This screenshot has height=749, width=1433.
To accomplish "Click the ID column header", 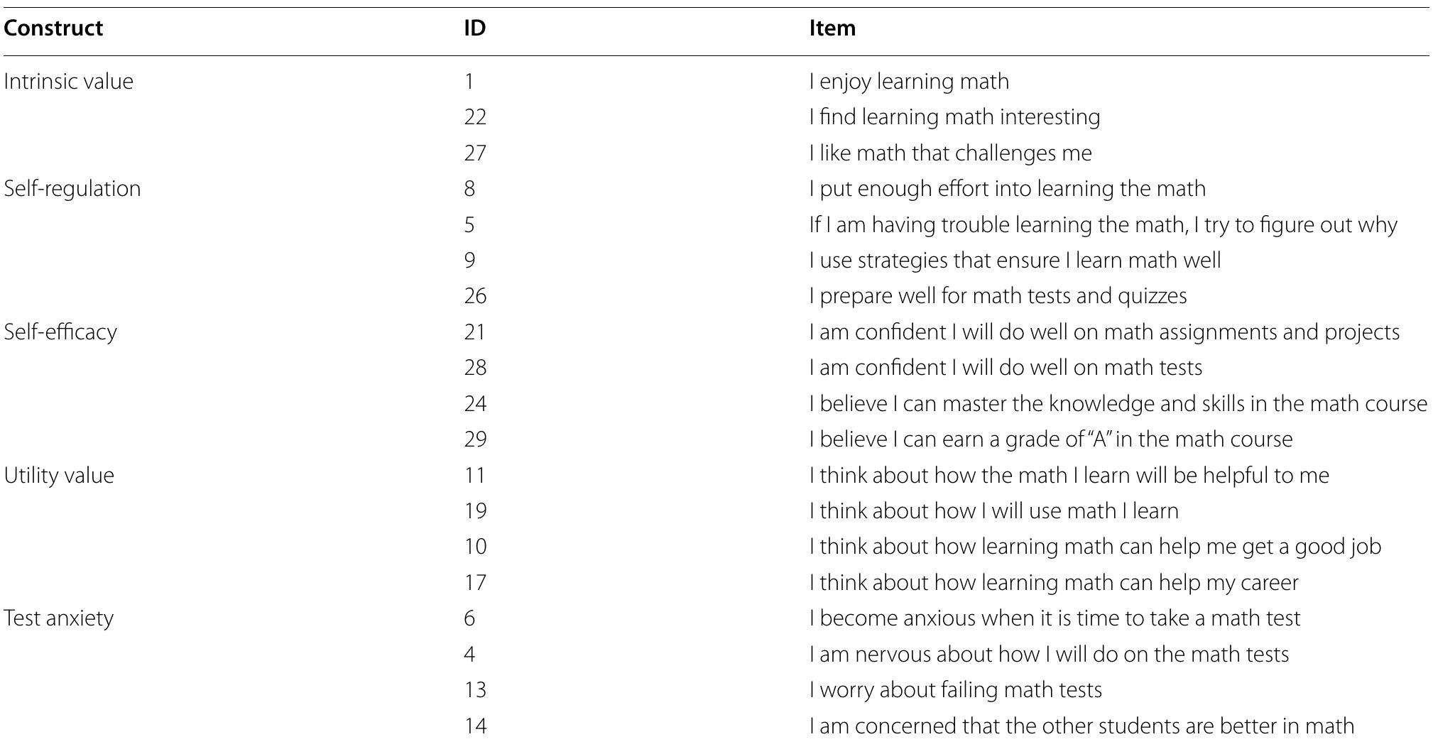I will click(x=474, y=28).
